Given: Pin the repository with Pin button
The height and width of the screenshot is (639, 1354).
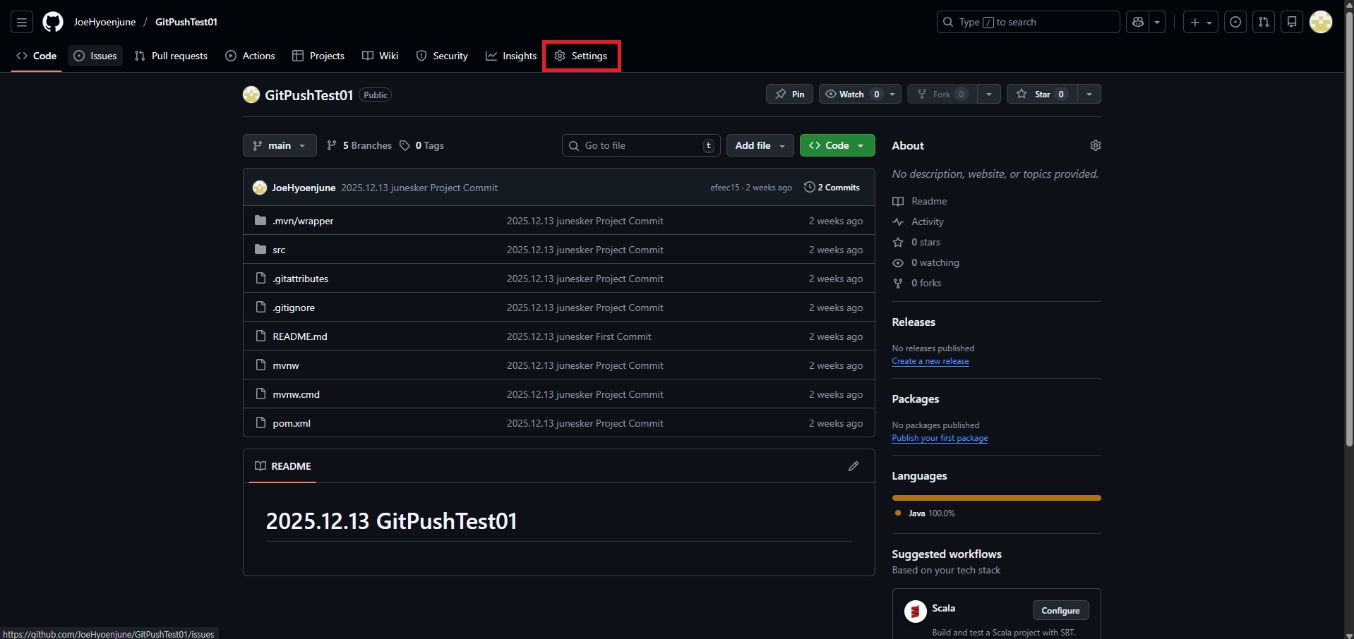Looking at the screenshot, I should (790, 94).
